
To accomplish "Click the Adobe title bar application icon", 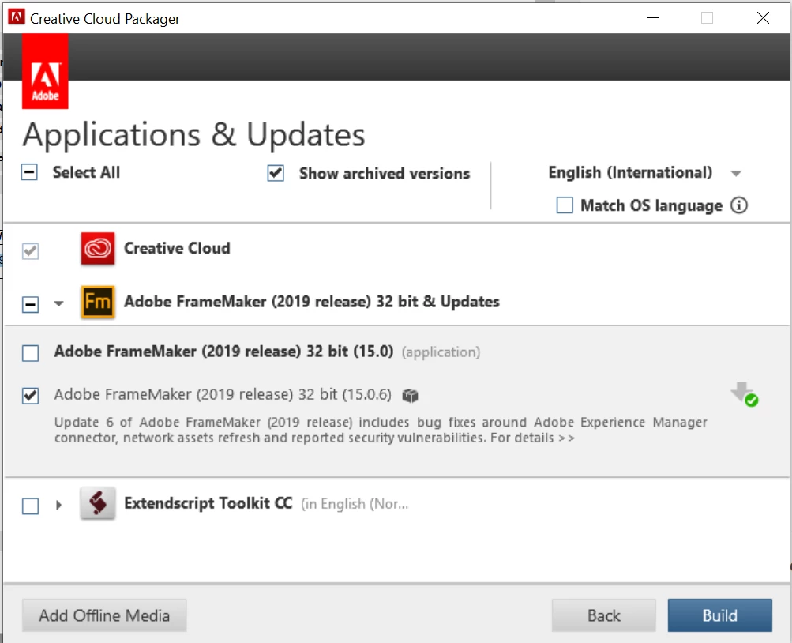I will click(16, 17).
